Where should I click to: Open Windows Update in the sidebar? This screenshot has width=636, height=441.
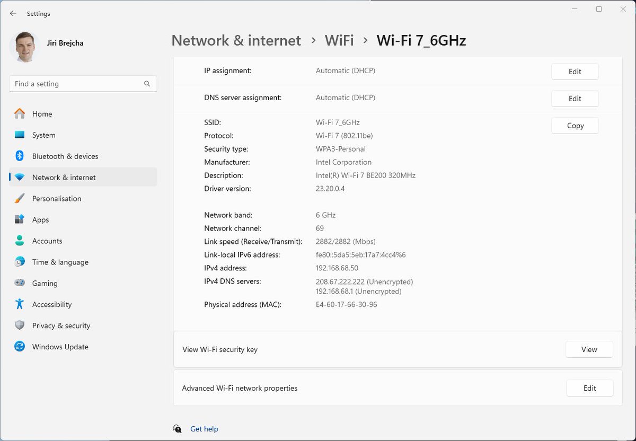[60, 347]
